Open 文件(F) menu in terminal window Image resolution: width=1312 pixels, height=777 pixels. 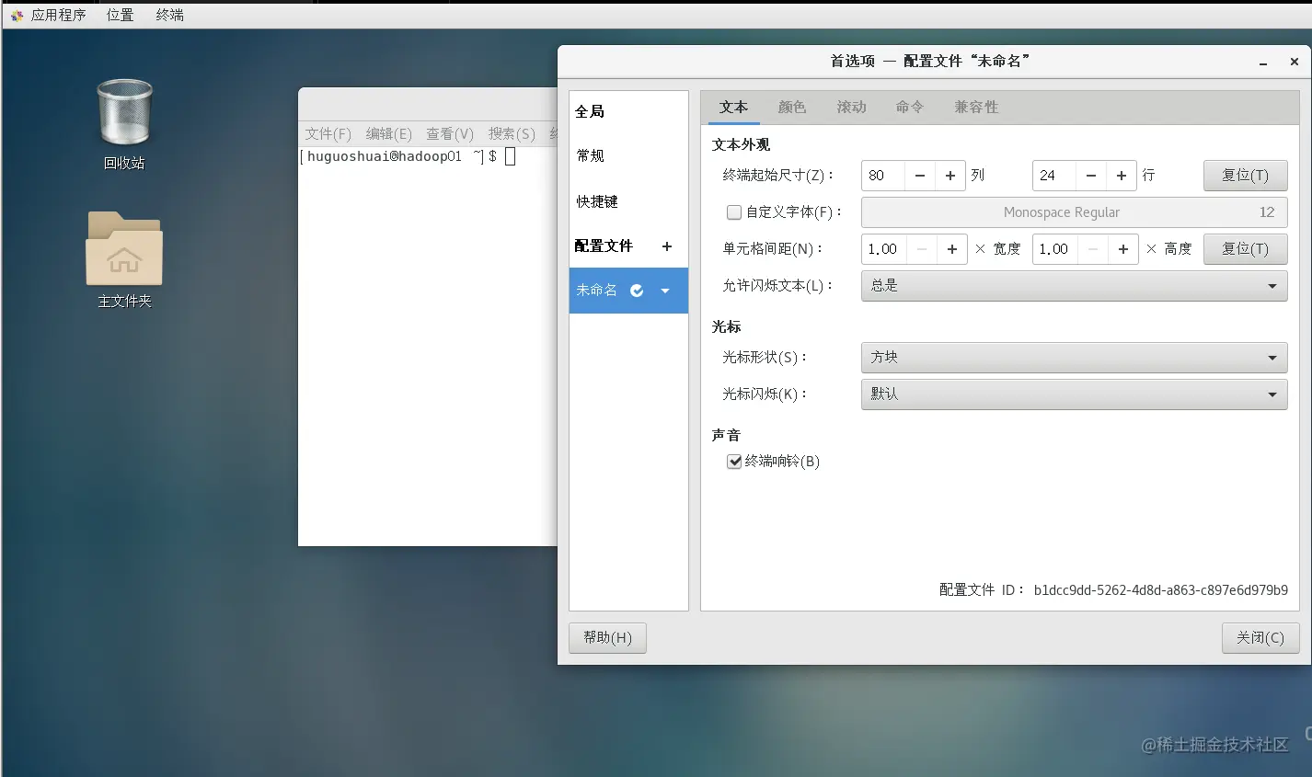328,133
